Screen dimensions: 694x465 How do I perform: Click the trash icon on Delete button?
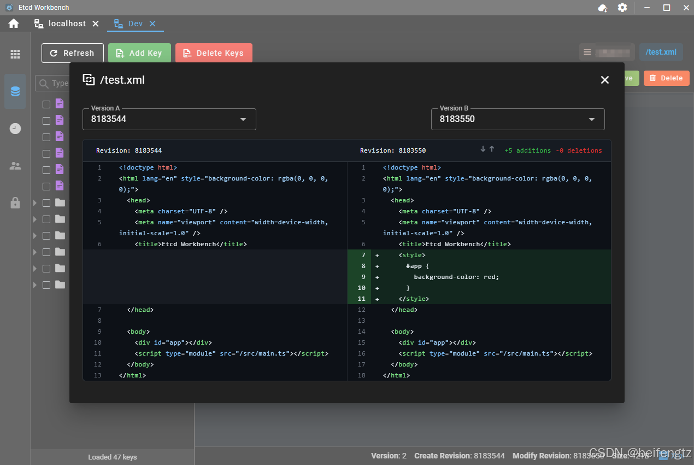652,78
